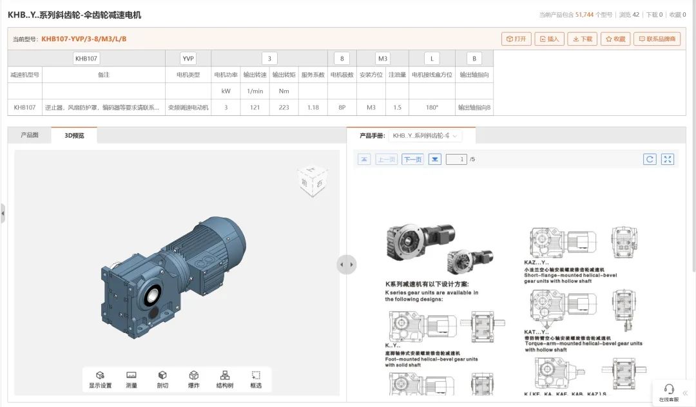696x407 pixels.
Task: Click the 电机接线盒方位 column header
Action: pyautogui.click(x=432, y=75)
